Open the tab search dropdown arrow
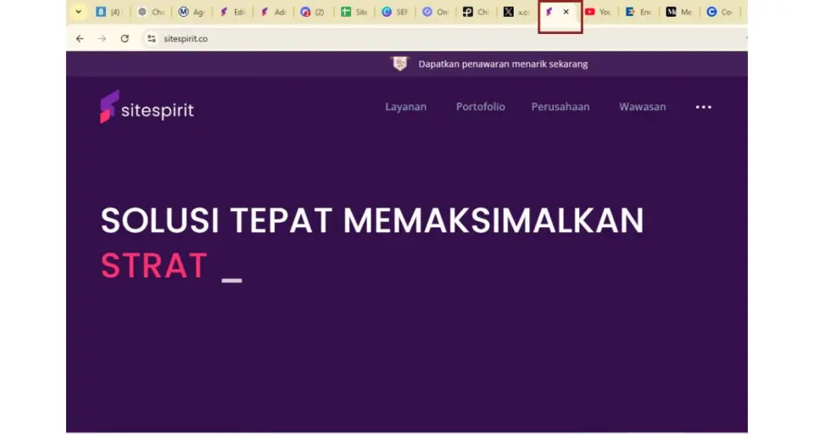The width and height of the screenshot is (814, 434). pyautogui.click(x=78, y=12)
